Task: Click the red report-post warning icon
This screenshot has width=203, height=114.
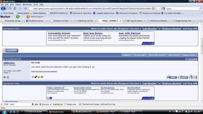Action: pos(8,77)
